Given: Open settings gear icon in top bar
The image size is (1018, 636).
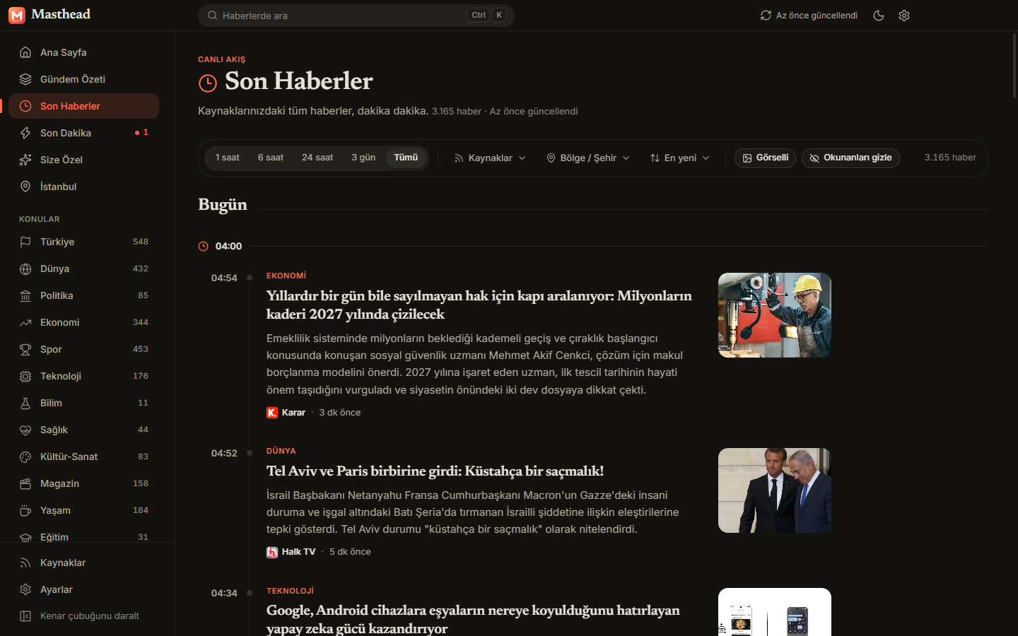Looking at the screenshot, I should point(904,16).
